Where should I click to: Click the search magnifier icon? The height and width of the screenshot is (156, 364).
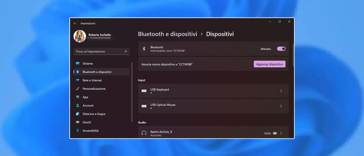coord(126,51)
